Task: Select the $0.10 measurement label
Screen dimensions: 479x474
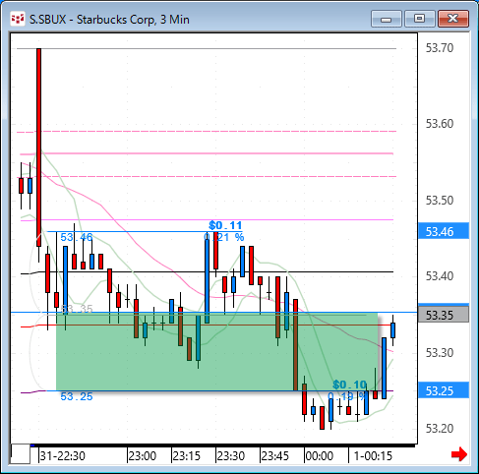Action: point(349,385)
